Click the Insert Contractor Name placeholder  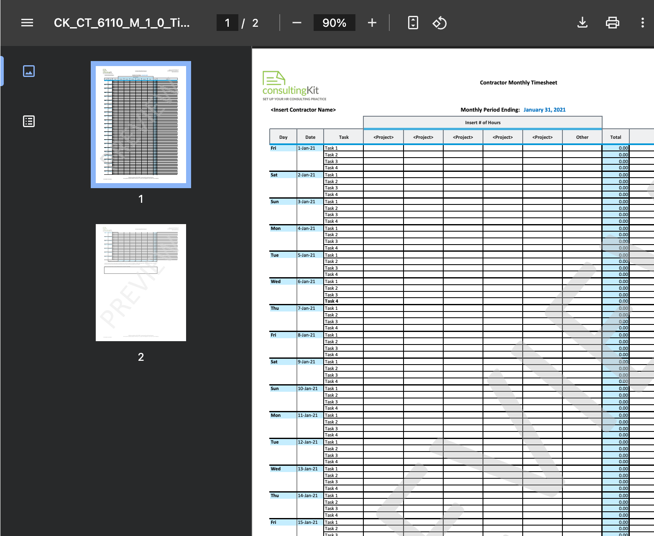click(303, 110)
